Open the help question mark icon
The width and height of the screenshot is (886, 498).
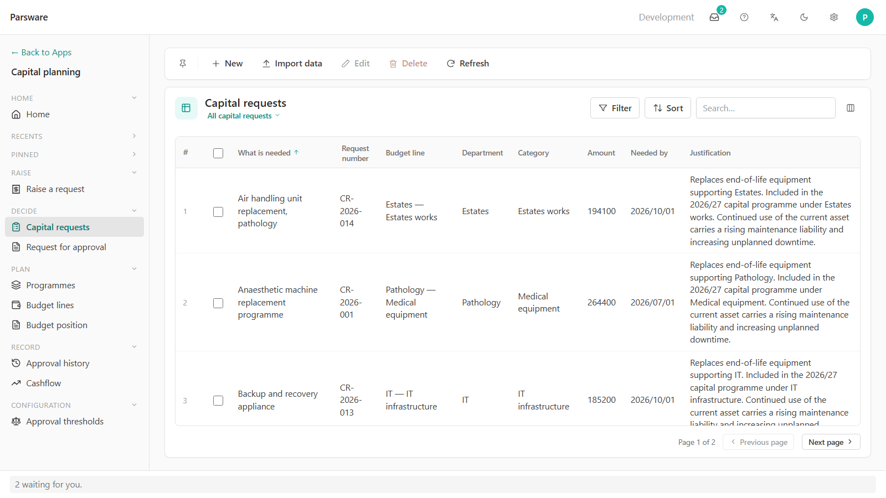pyautogui.click(x=744, y=17)
